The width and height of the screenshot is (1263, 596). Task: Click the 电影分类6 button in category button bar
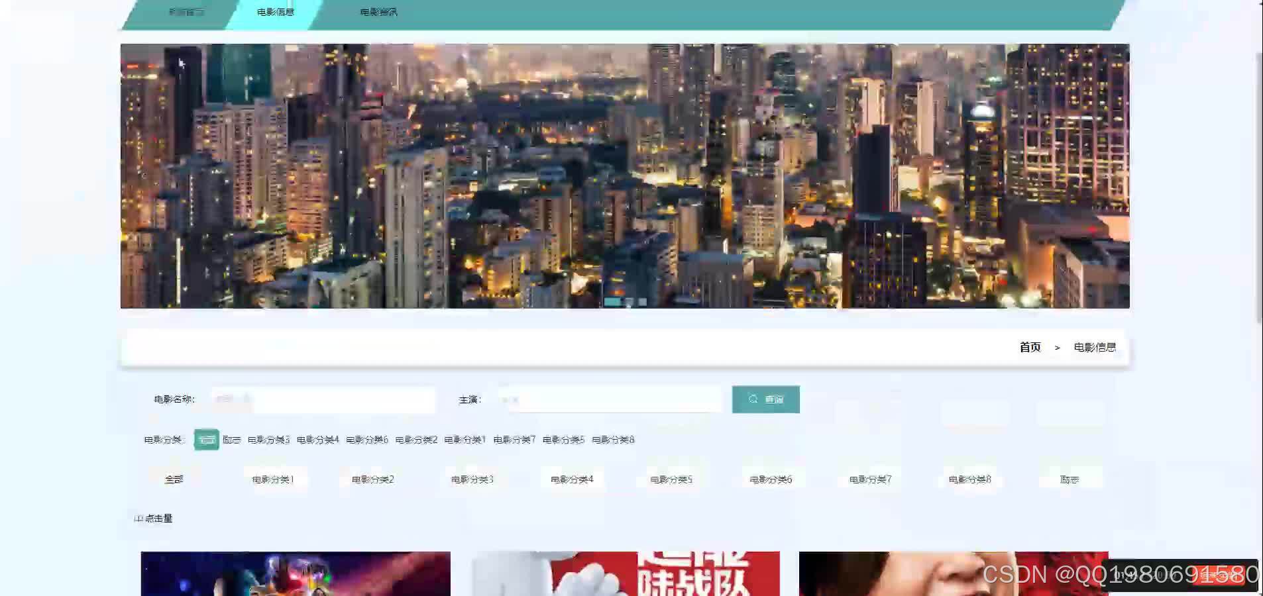tap(771, 479)
